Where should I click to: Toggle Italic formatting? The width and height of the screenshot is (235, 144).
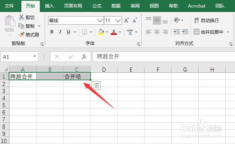(x=60, y=32)
